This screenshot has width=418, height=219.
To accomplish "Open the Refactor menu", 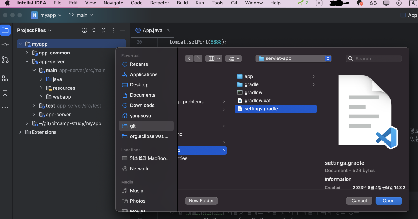I will coord(160,3).
